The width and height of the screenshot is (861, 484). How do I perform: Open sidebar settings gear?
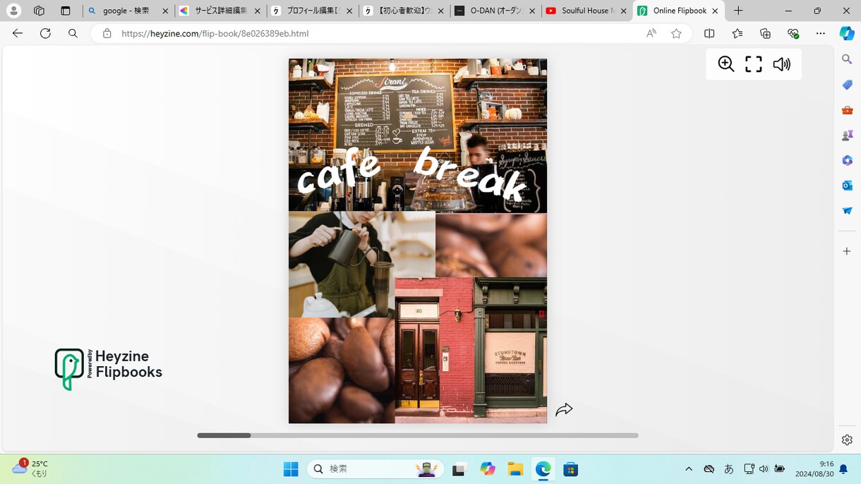847,440
